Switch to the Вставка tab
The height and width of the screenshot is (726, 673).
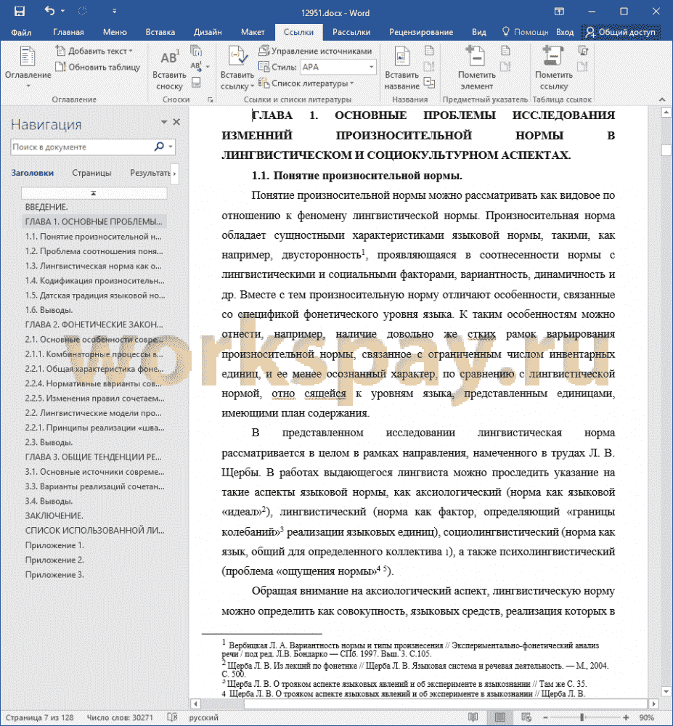[x=160, y=32]
